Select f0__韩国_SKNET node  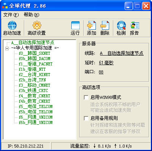tap(34, 53)
